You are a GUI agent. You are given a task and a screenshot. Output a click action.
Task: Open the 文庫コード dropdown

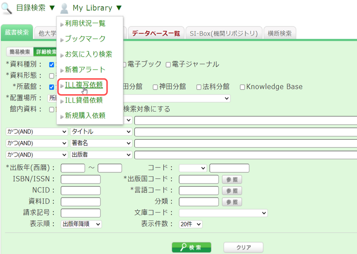point(223,213)
